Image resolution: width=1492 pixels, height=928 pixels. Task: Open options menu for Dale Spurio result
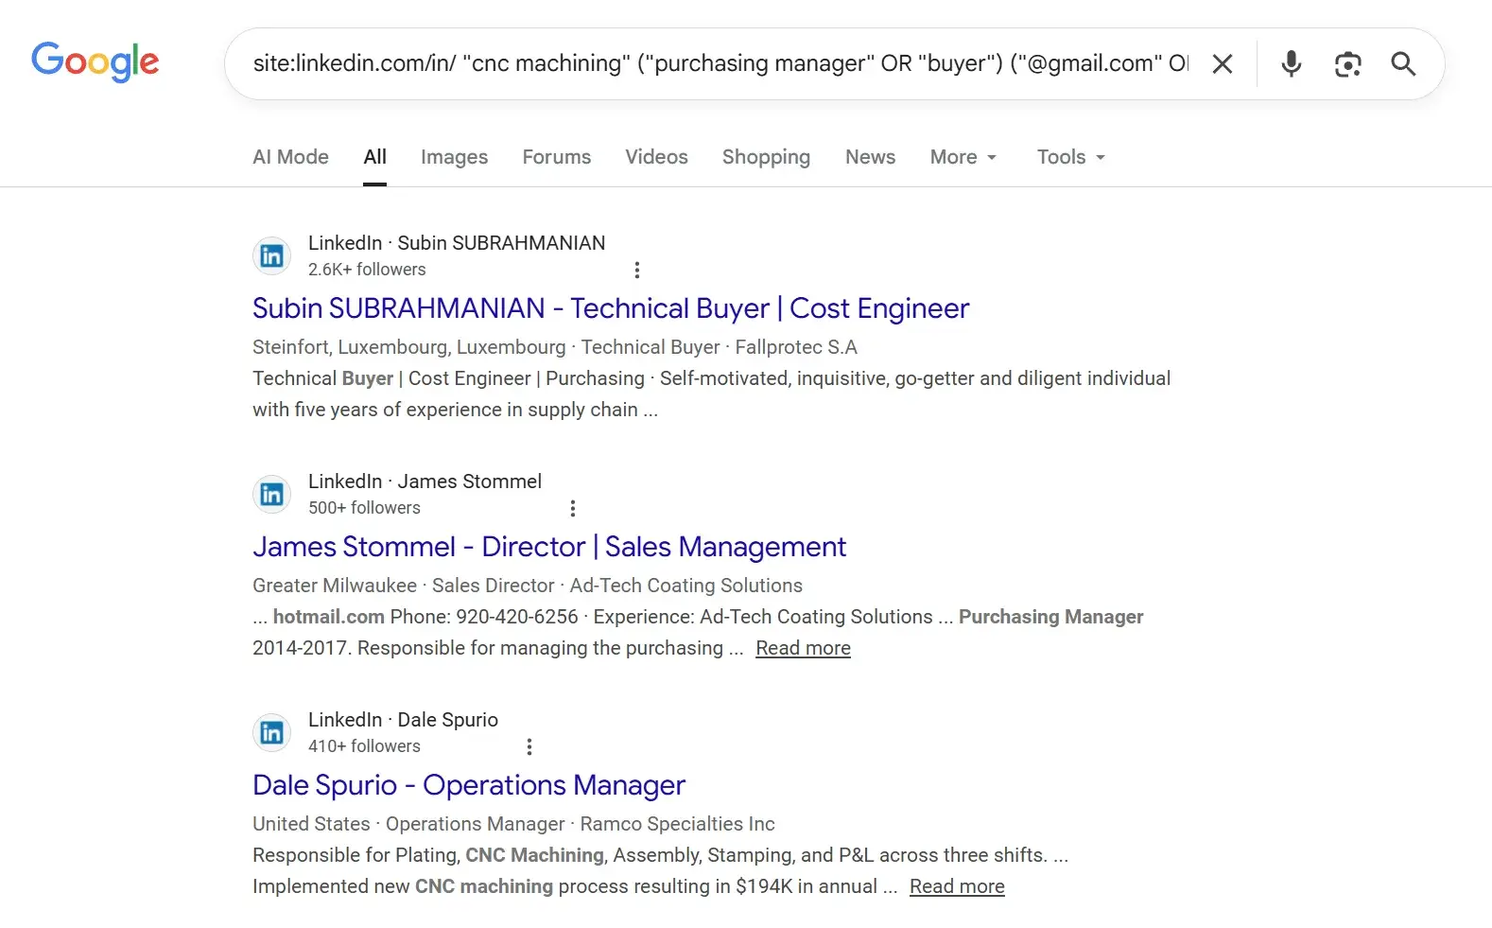coord(529,747)
